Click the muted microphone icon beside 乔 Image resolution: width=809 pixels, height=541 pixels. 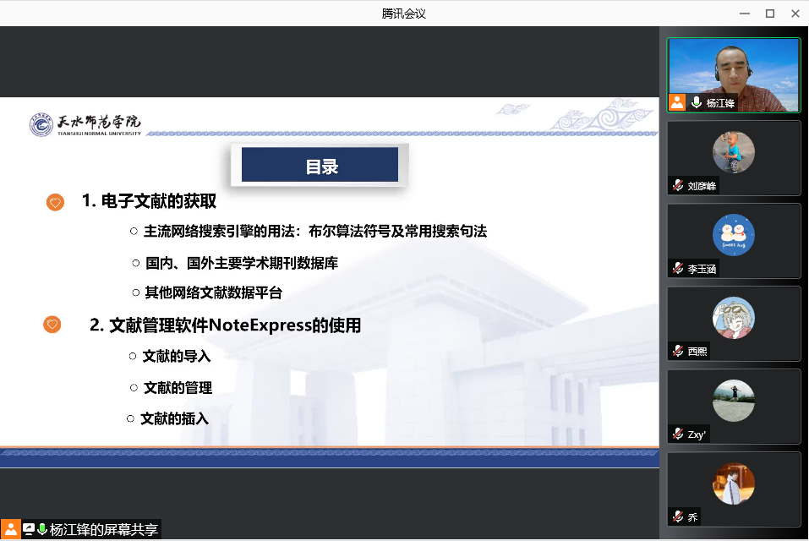click(x=677, y=516)
